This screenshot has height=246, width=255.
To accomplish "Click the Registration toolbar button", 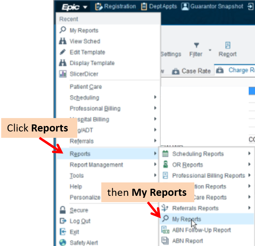I will coord(115,7).
